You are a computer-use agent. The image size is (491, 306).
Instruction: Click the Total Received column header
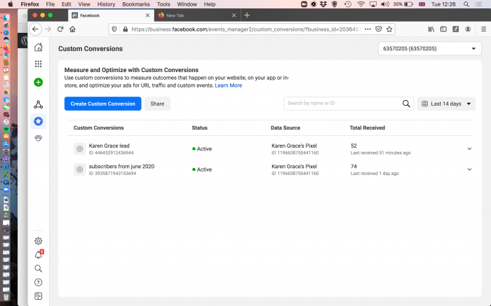(368, 127)
